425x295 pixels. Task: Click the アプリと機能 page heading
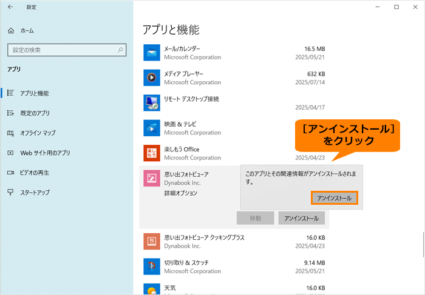(171, 30)
